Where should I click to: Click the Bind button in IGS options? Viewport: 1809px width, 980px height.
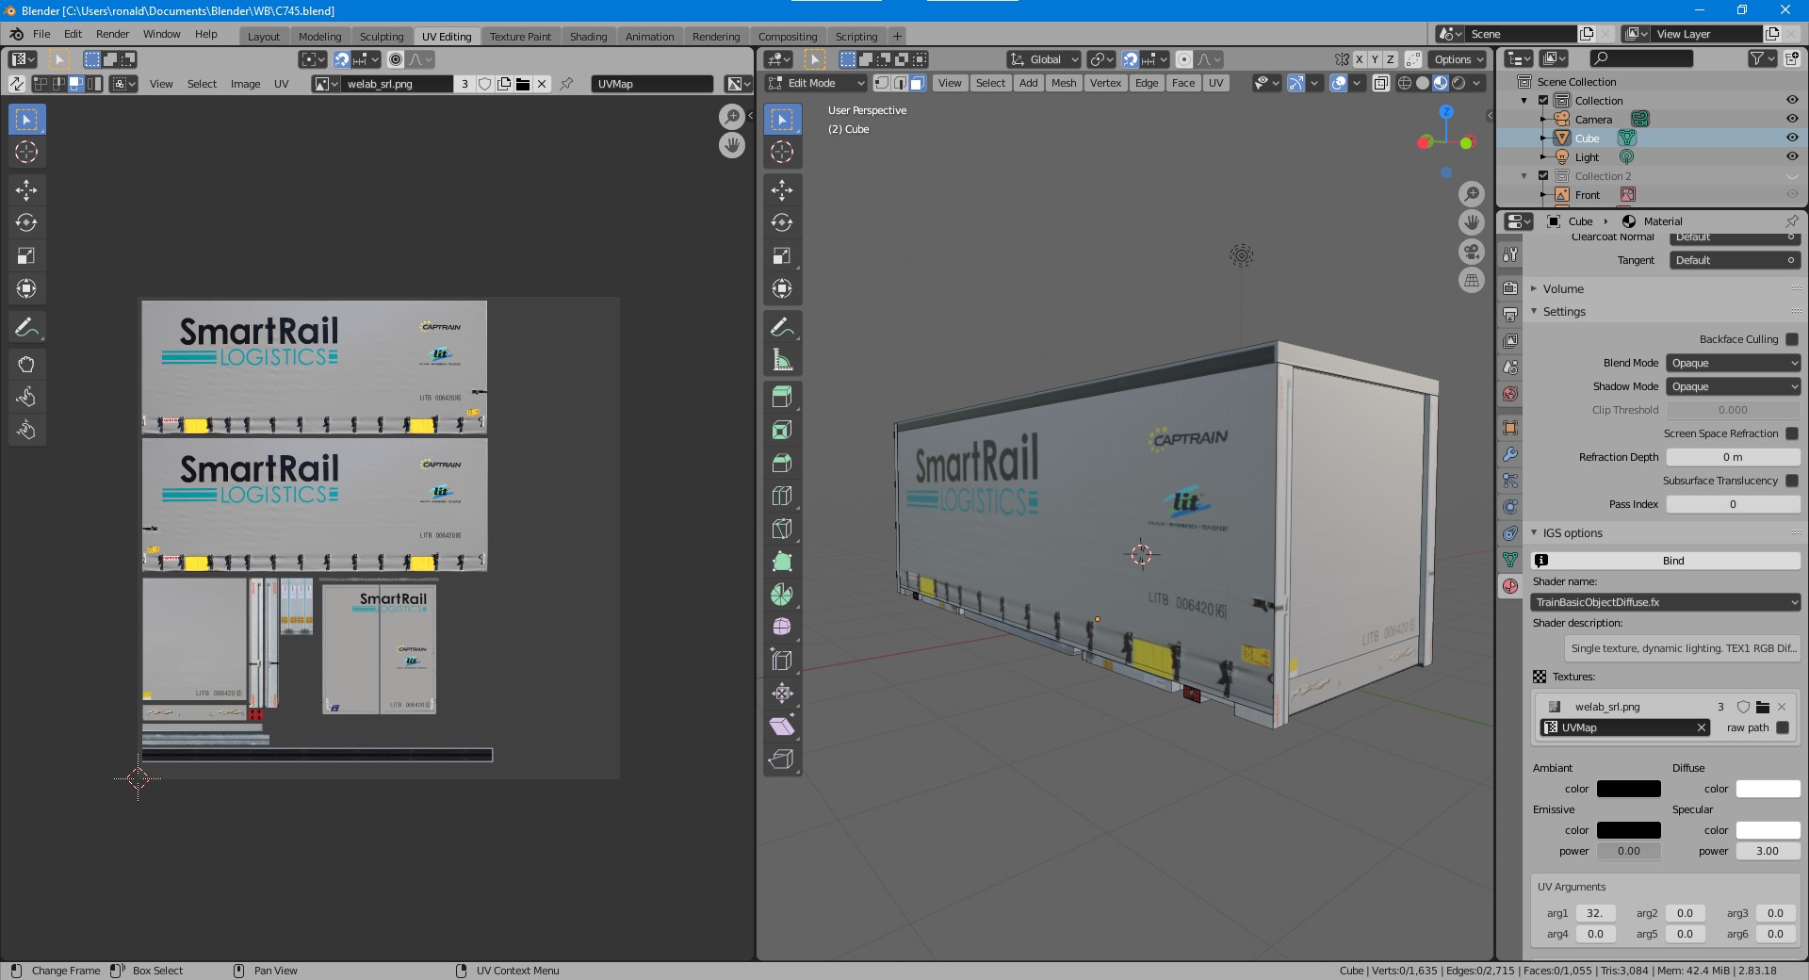(1672, 561)
